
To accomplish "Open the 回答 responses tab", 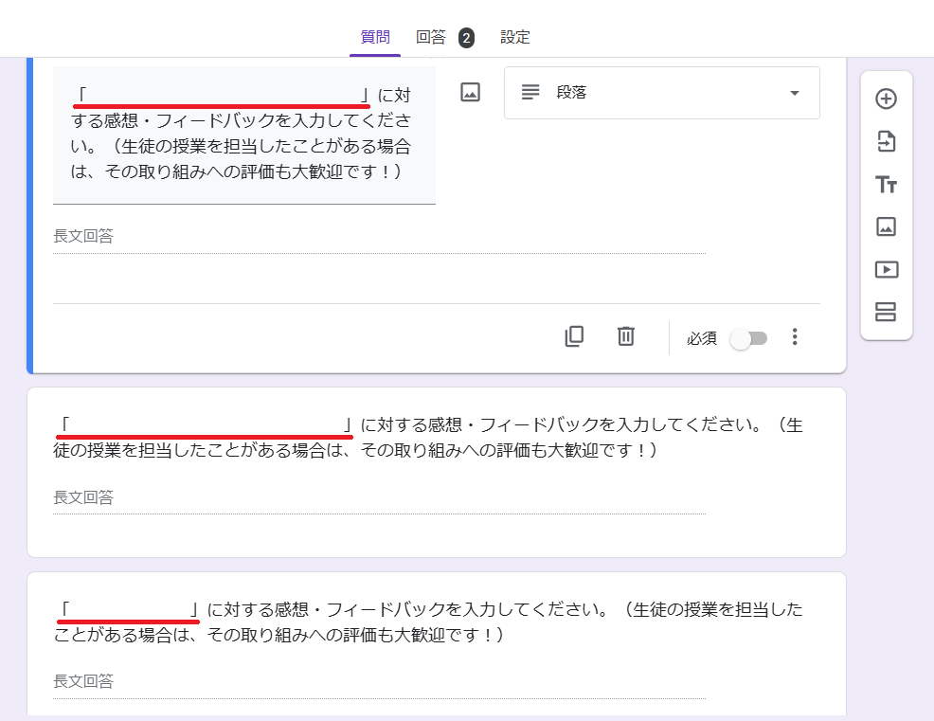I will click(x=431, y=38).
